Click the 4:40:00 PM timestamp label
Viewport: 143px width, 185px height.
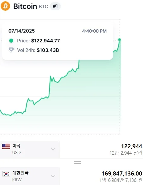click(x=94, y=31)
